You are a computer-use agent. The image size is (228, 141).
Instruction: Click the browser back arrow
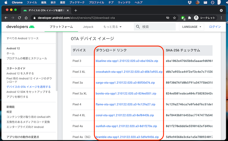point(6,18)
